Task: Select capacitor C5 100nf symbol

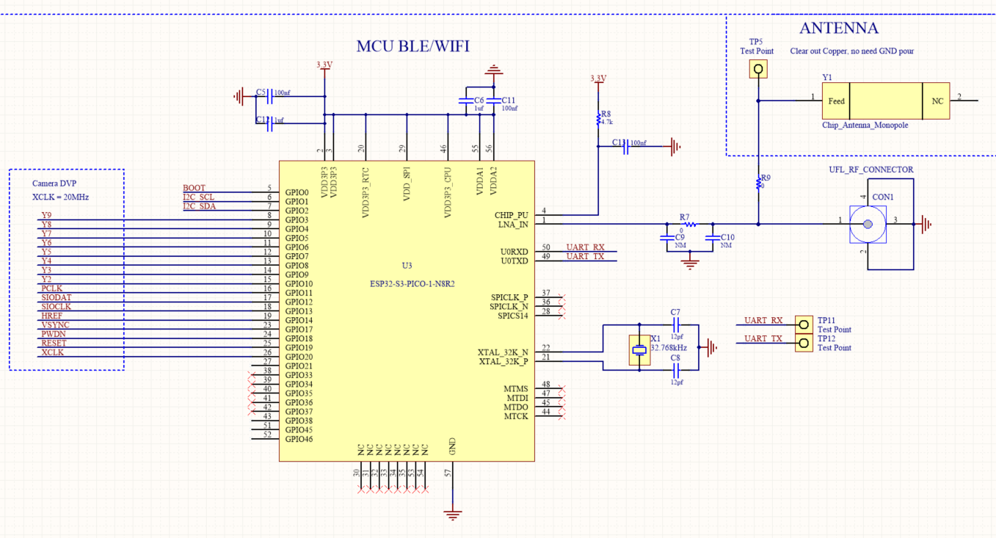Action: pyautogui.click(x=269, y=95)
